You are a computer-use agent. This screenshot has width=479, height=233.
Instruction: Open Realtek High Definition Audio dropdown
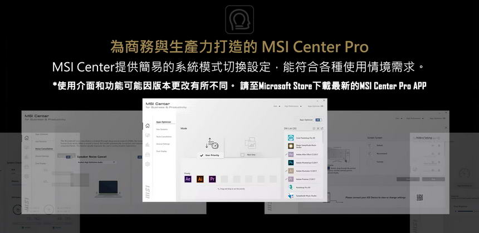(96, 162)
